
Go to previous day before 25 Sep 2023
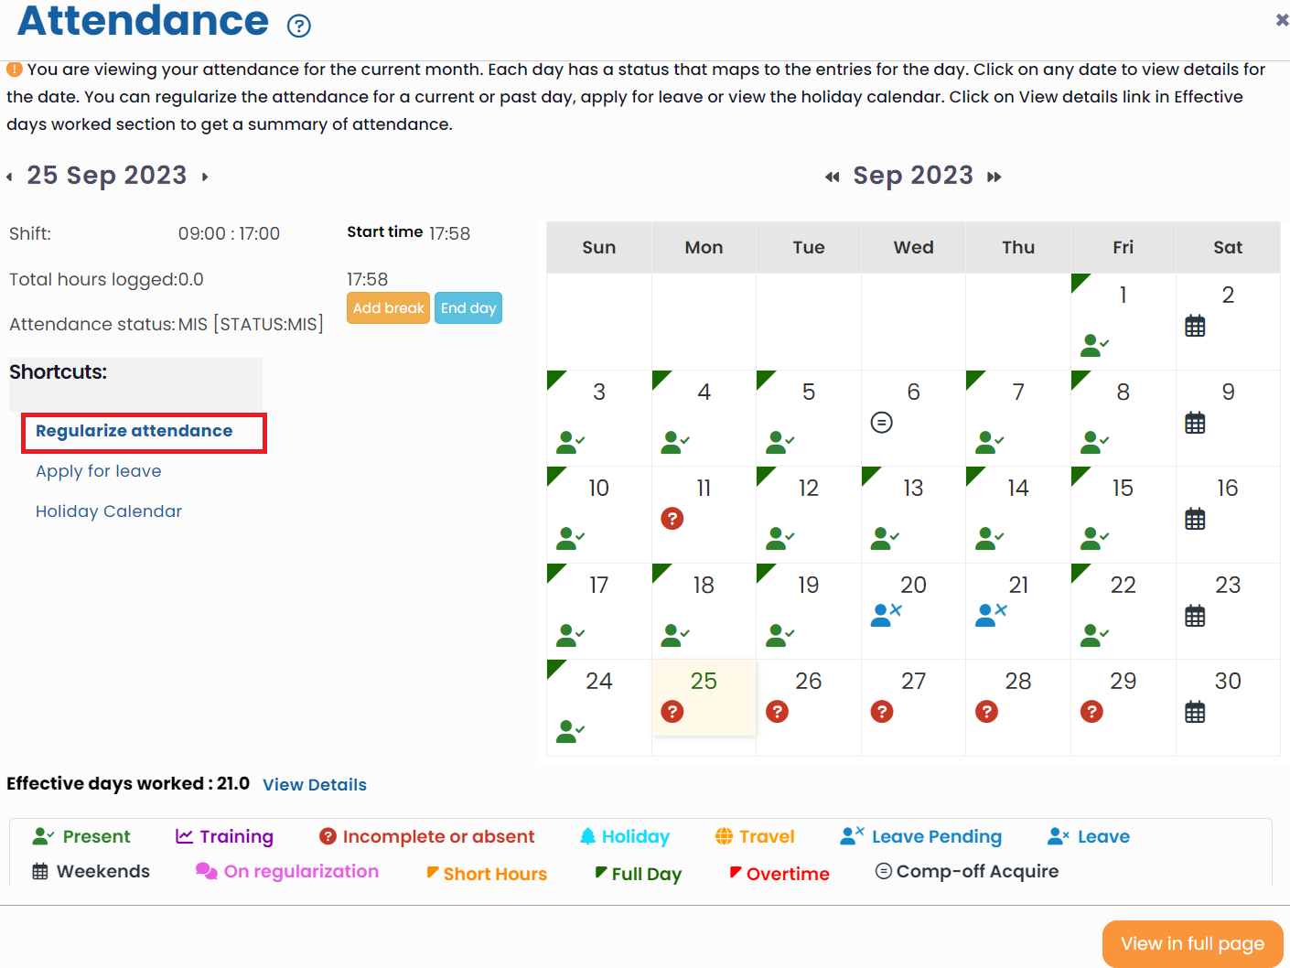click(10, 177)
